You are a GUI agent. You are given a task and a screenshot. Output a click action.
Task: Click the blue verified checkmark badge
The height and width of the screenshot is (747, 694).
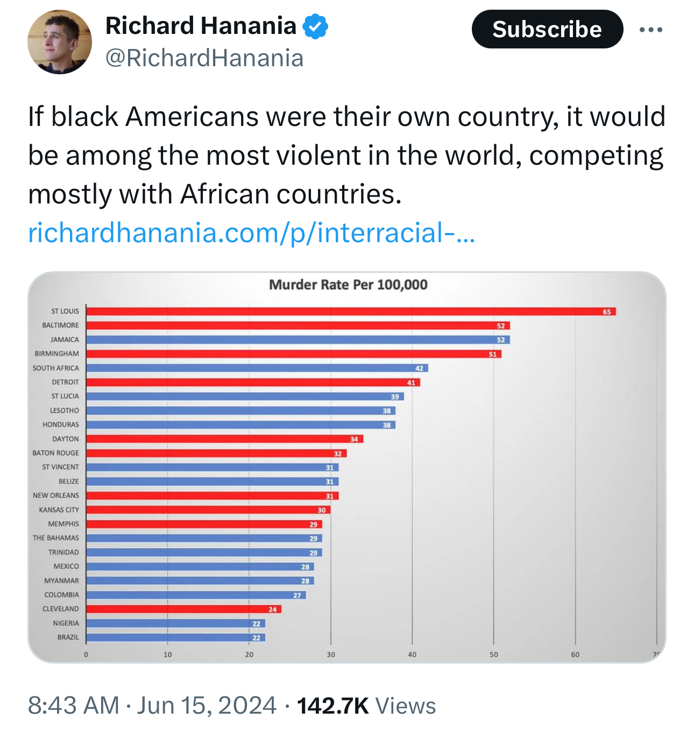click(x=316, y=26)
